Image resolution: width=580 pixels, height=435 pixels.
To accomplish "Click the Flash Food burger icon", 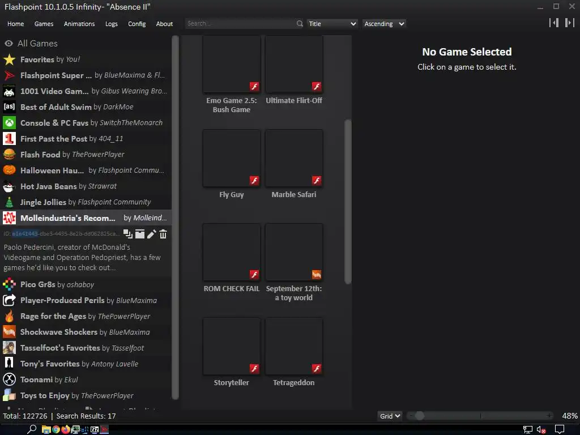I will [9, 154].
